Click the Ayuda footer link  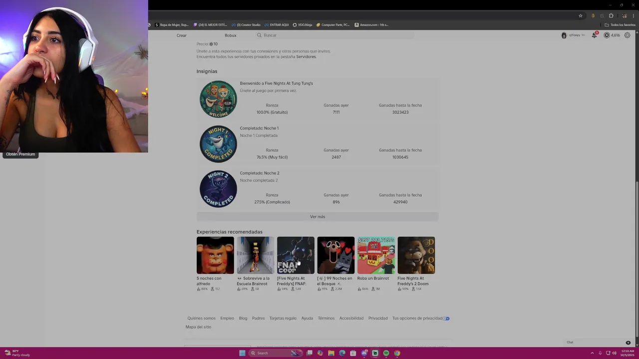(307, 318)
